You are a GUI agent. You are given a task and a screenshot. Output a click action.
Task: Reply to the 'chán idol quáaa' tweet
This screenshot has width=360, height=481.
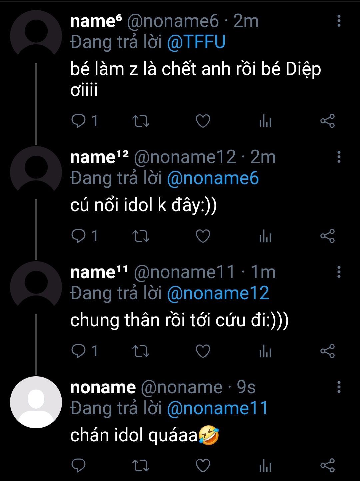pyautogui.click(x=79, y=466)
